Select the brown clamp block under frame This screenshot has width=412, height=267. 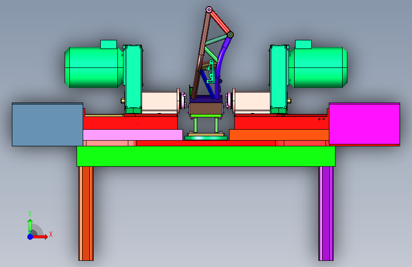click(206, 108)
